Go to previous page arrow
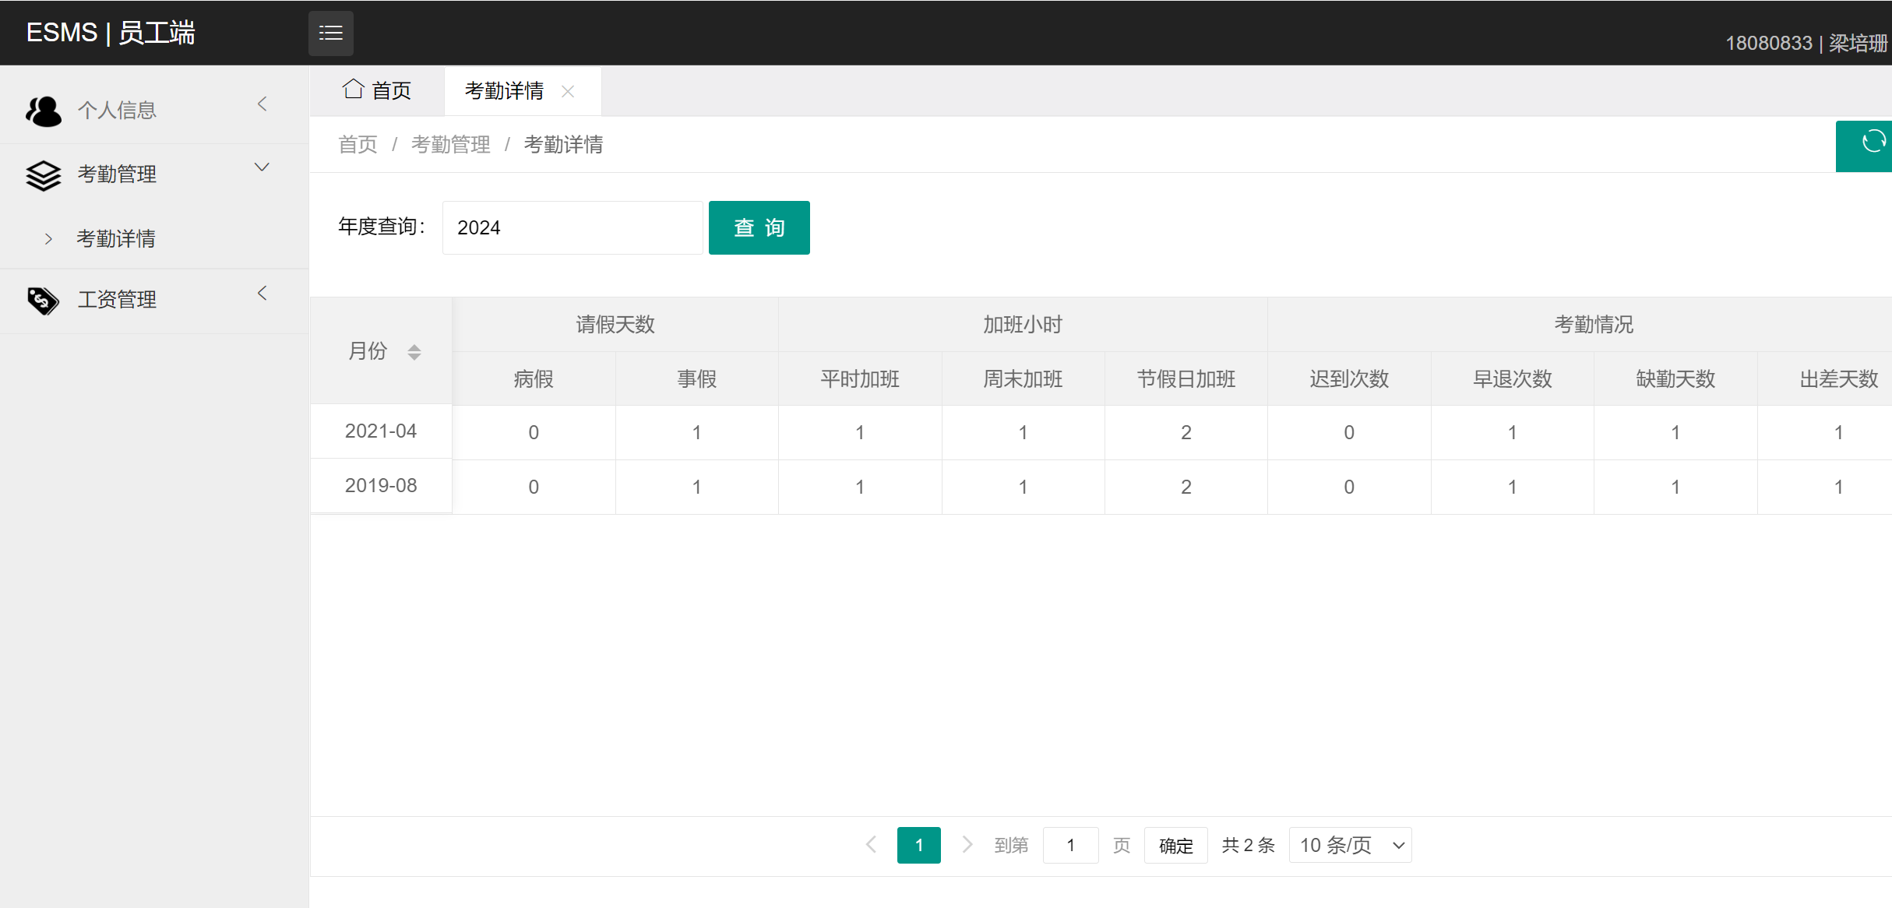 tap(871, 844)
